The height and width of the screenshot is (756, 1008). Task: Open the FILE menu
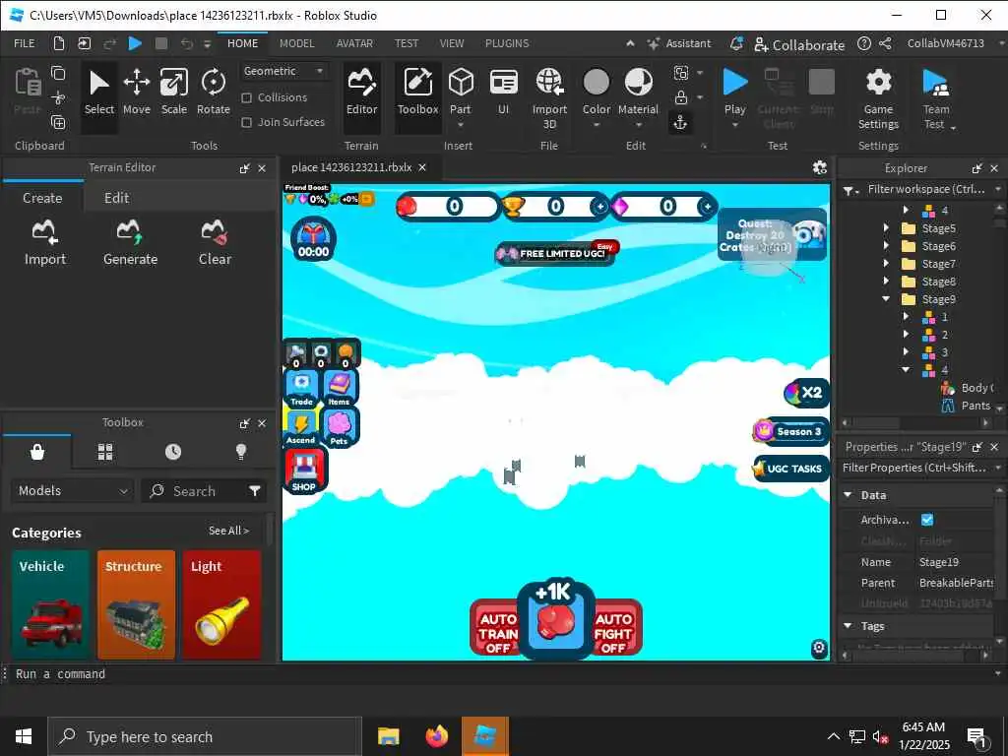[25, 43]
